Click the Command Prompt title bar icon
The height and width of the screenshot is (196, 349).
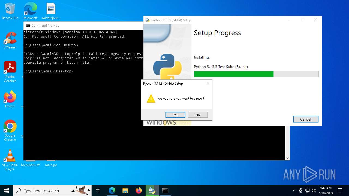pyautogui.click(x=28, y=26)
